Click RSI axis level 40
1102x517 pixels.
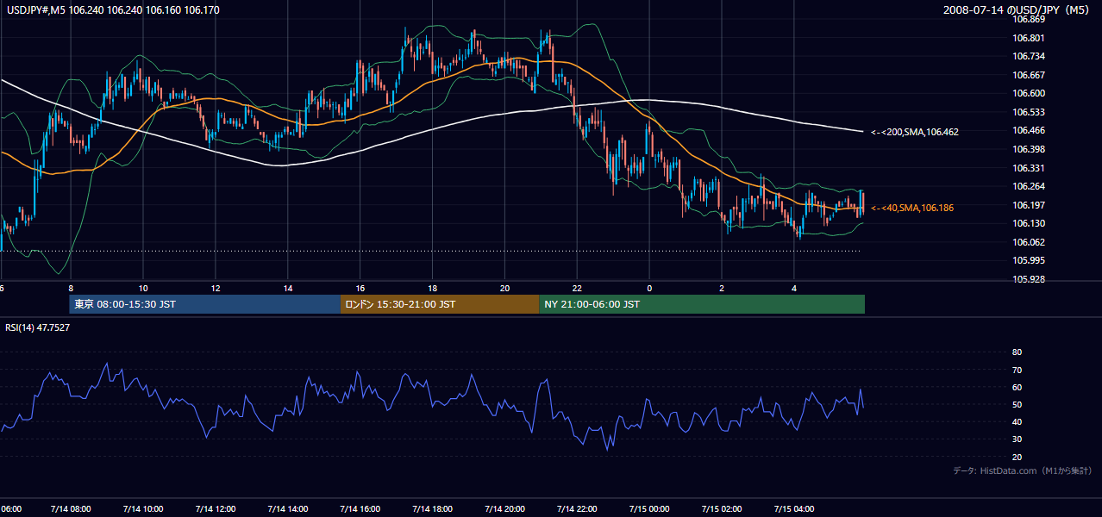click(x=1017, y=421)
